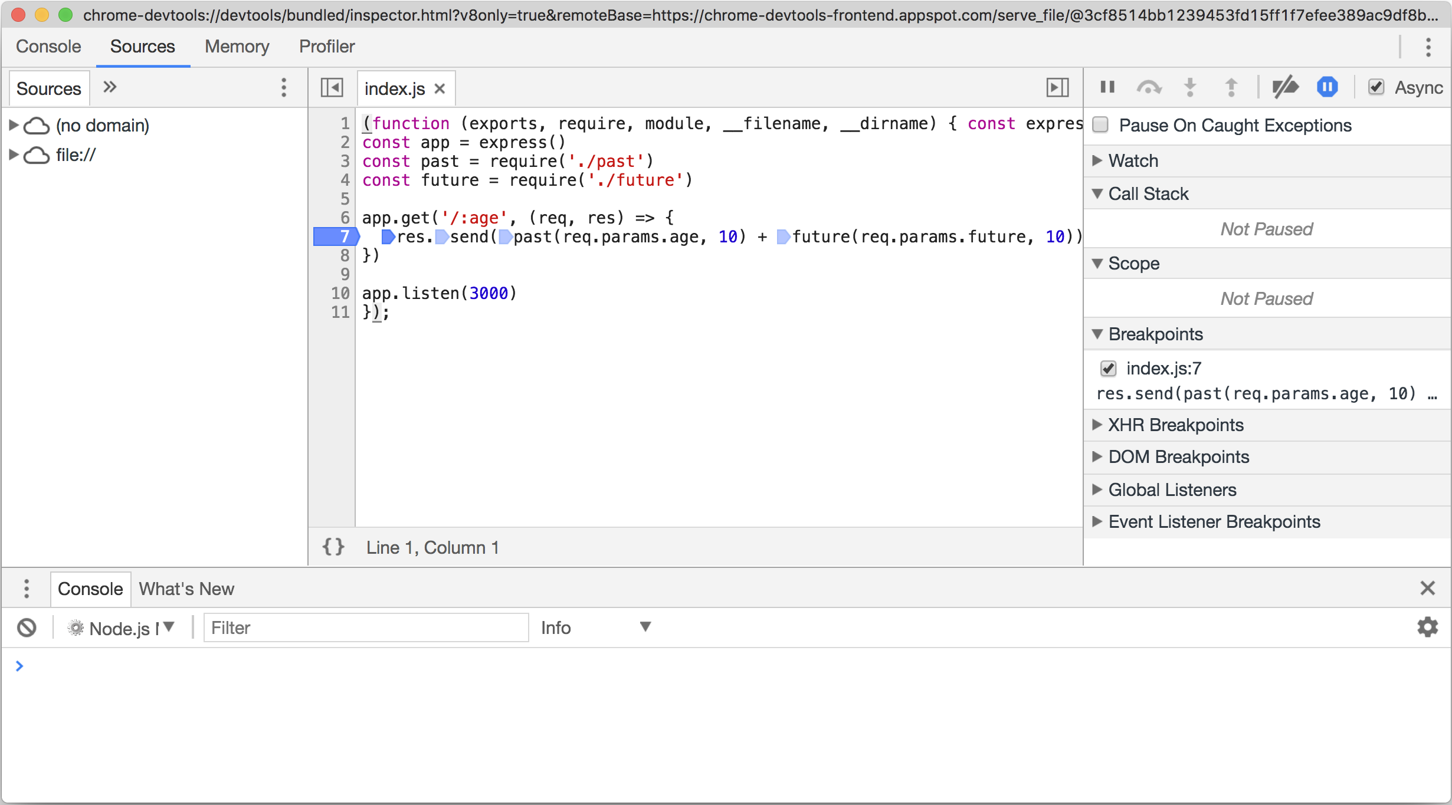1452x805 pixels.
Task: Click the inline breakpoint before future call
Action: [784, 237]
